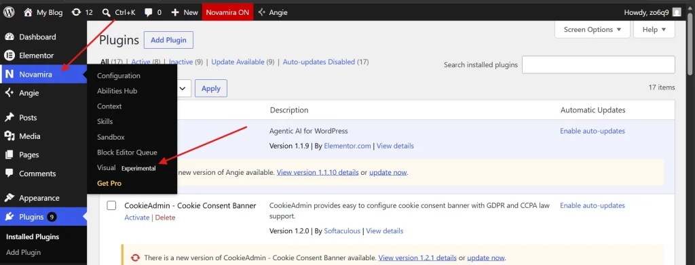Screen dimensions: 695x265
Task: Click the Apply bulk action button
Action: (211, 88)
